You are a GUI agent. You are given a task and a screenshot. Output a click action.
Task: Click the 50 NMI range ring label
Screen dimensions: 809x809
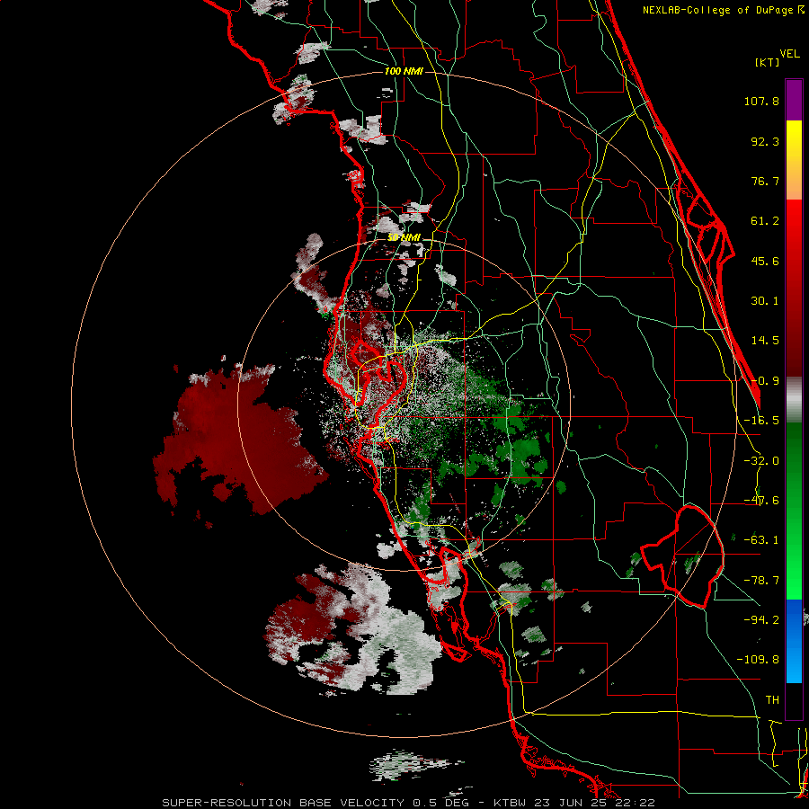pos(404,237)
